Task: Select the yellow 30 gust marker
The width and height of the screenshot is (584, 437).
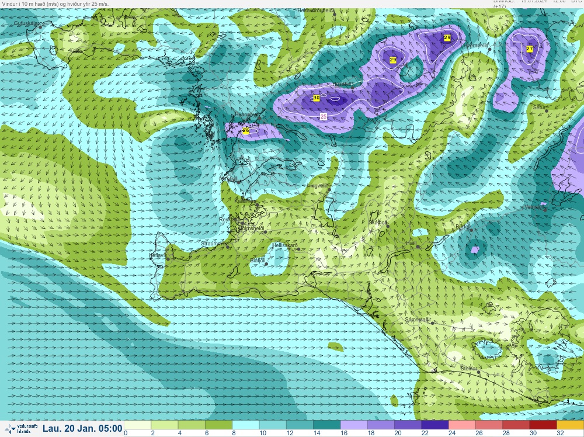Action: 316,98
